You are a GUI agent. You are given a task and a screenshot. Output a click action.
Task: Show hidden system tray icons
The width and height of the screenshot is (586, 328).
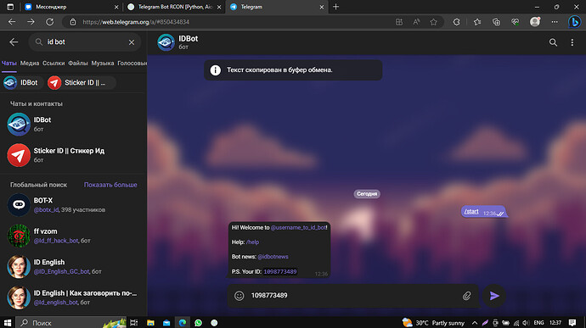click(475, 323)
